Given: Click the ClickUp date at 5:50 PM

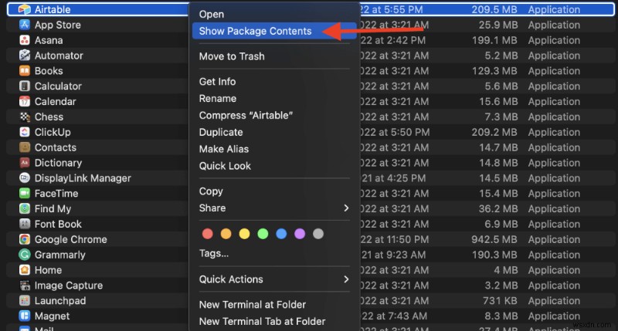Looking at the screenshot, I should coord(395,132).
